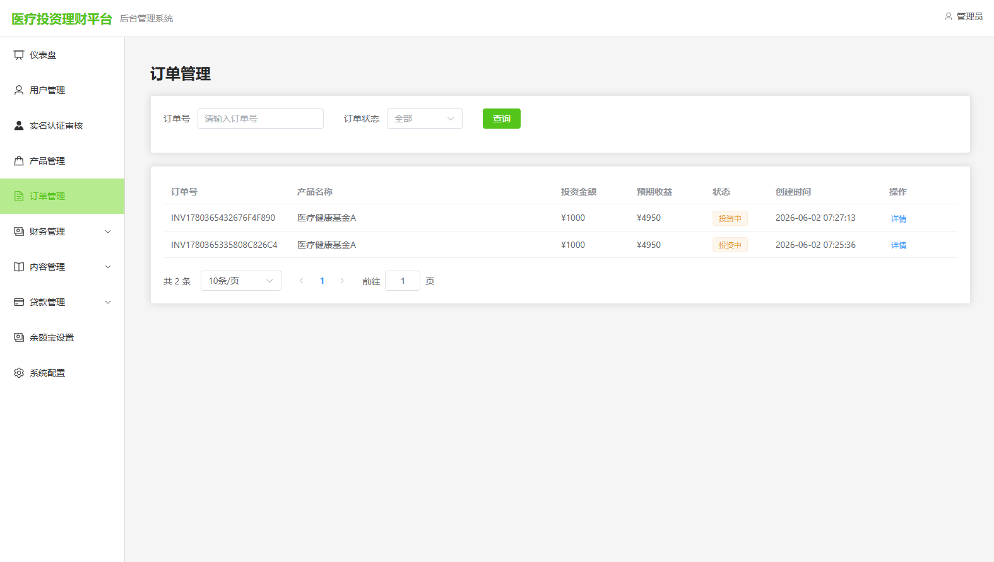The height and width of the screenshot is (562, 994).
Task: Open the 10条/页 page size dropdown
Action: pyautogui.click(x=241, y=281)
